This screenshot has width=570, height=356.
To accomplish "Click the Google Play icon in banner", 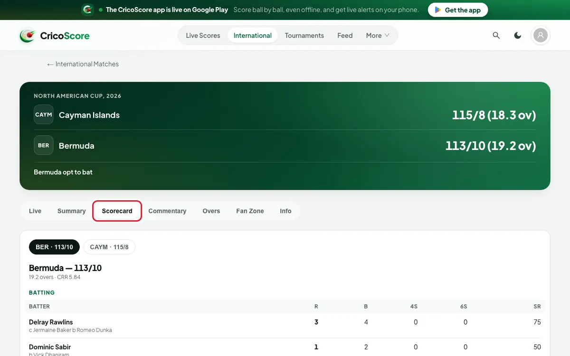I will (438, 10).
